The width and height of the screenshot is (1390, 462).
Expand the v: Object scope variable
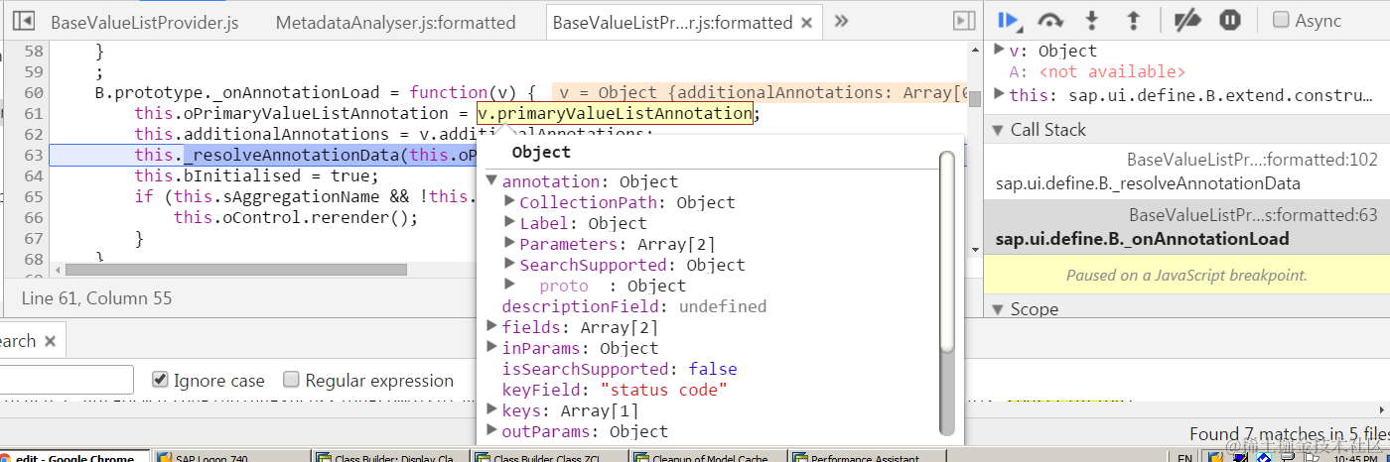pyautogui.click(x=1000, y=50)
